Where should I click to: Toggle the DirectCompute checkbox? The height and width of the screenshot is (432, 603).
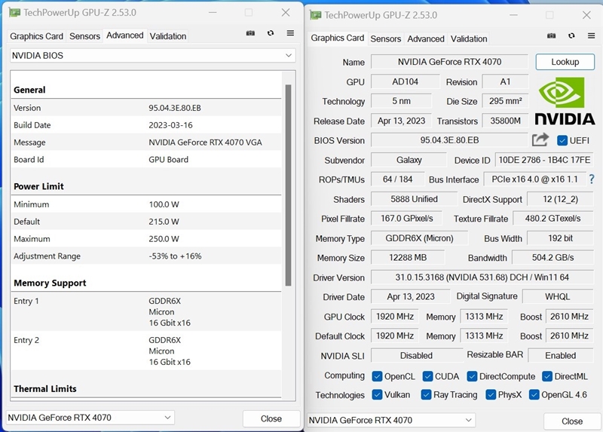point(472,376)
